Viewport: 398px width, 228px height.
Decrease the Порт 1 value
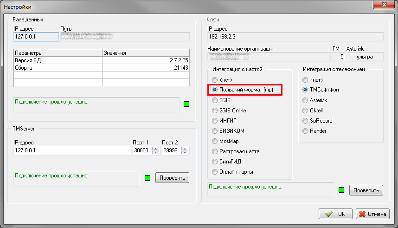click(155, 153)
